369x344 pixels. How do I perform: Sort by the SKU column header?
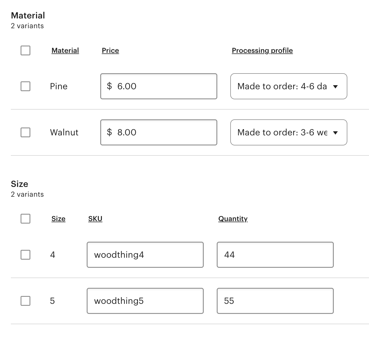(x=95, y=219)
